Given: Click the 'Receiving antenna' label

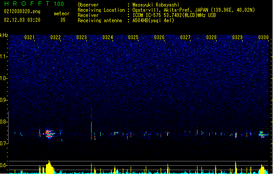Looking at the screenshot, I should (100, 20).
